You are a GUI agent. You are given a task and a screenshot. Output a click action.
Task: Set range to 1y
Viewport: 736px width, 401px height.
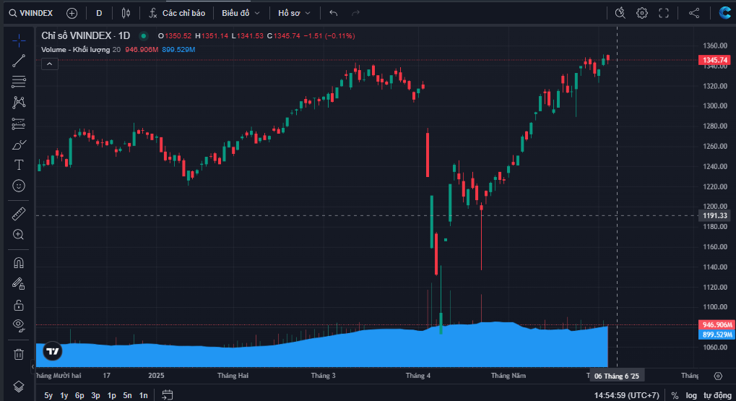coord(64,395)
